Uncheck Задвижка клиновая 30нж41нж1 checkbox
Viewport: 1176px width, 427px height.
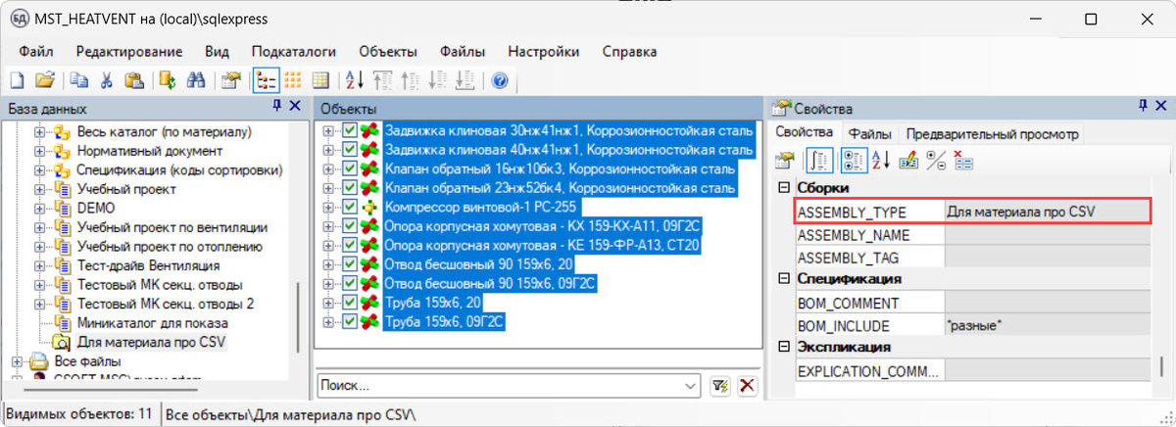[351, 130]
